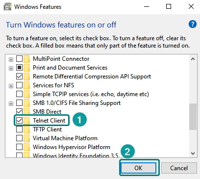Click the Cancel button

[x=179, y=168]
